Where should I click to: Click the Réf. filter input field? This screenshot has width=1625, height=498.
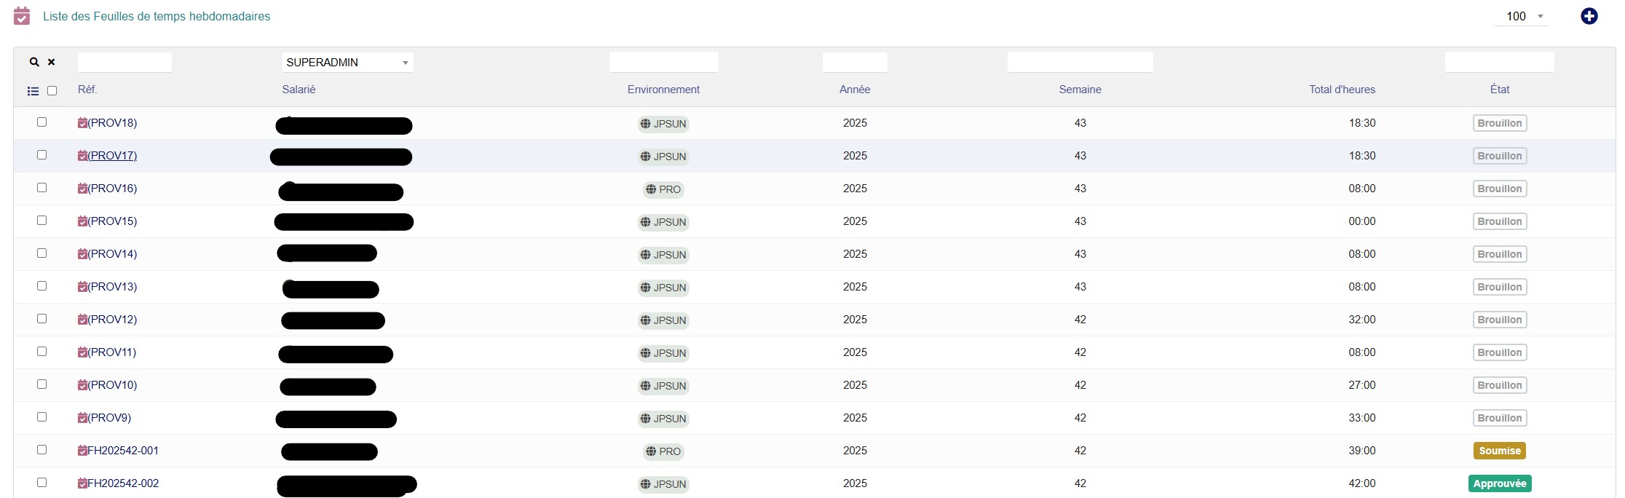[x=124, y=63]
